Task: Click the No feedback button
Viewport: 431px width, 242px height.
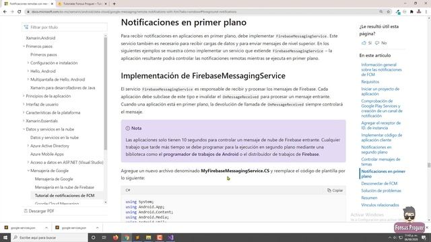Action: [x=381, y=43]
